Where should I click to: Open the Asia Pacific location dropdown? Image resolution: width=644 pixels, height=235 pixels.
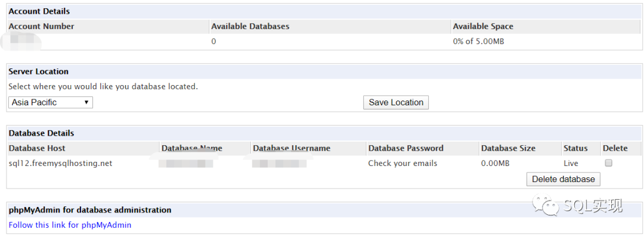point(51,102)
